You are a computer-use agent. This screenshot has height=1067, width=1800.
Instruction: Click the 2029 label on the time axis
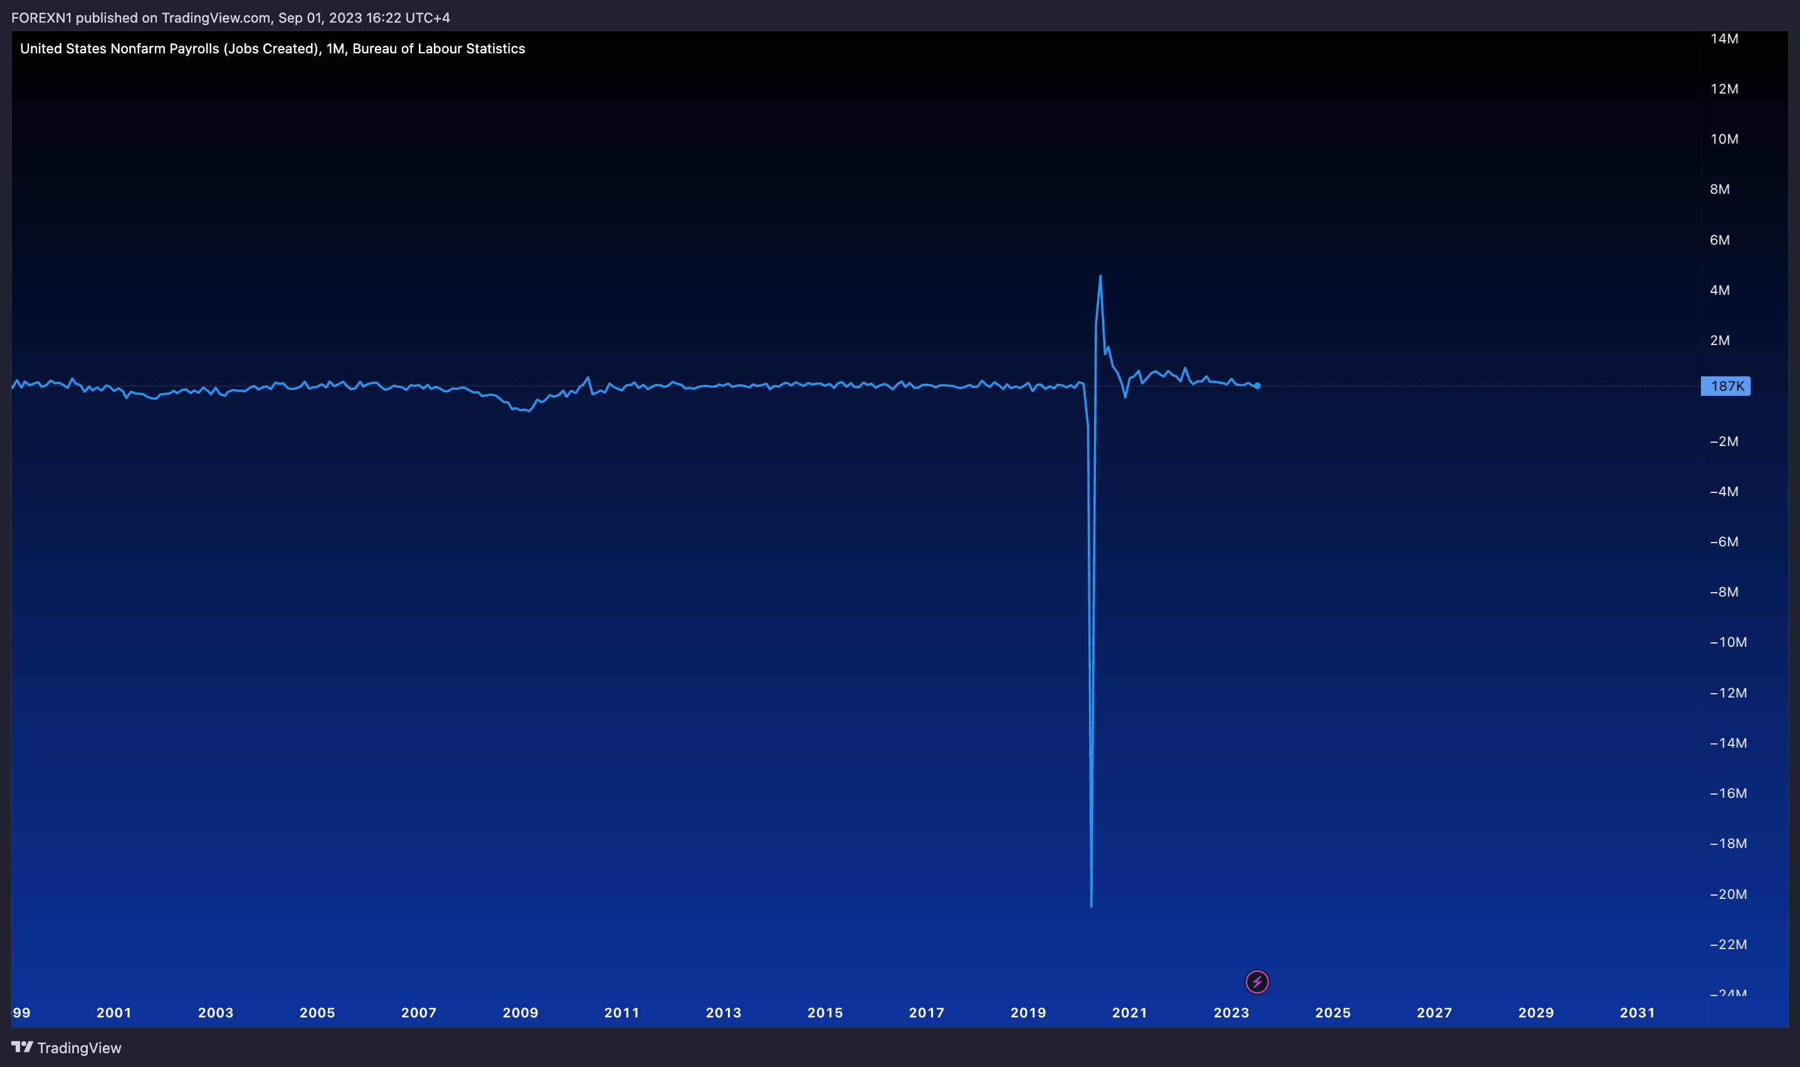(1536, 1012)
